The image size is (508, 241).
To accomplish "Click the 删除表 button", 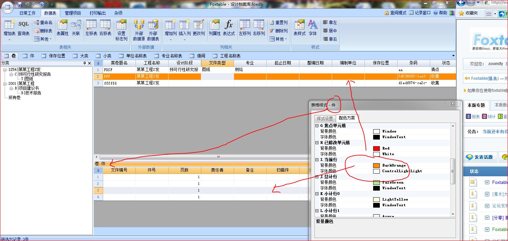I will (x=43, y=31).
